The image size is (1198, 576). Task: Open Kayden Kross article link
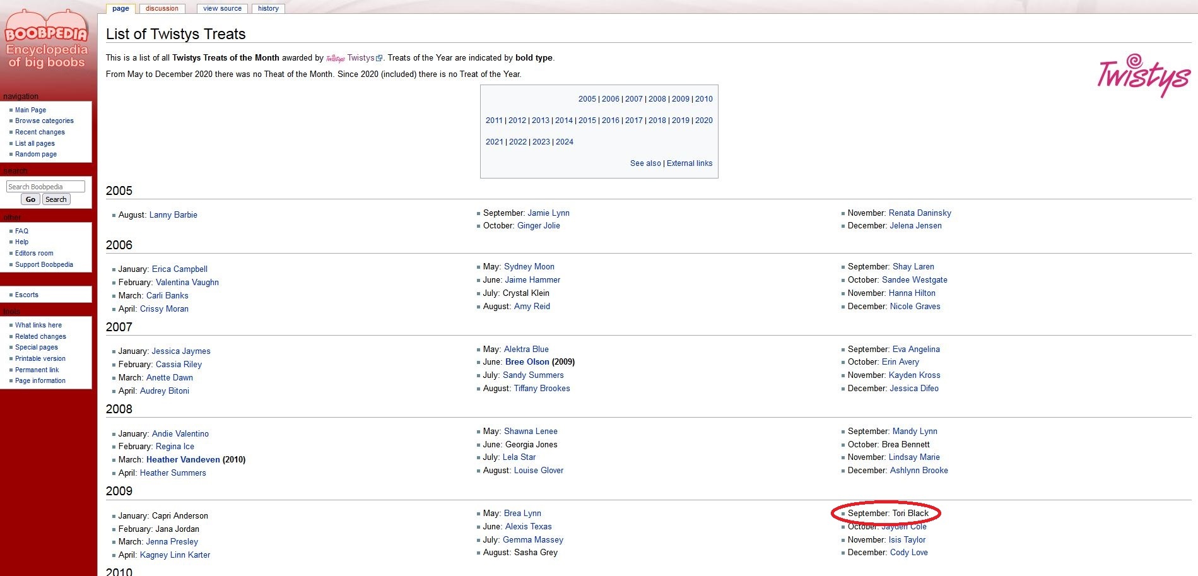pyautogui.click(x=915, y=375)
